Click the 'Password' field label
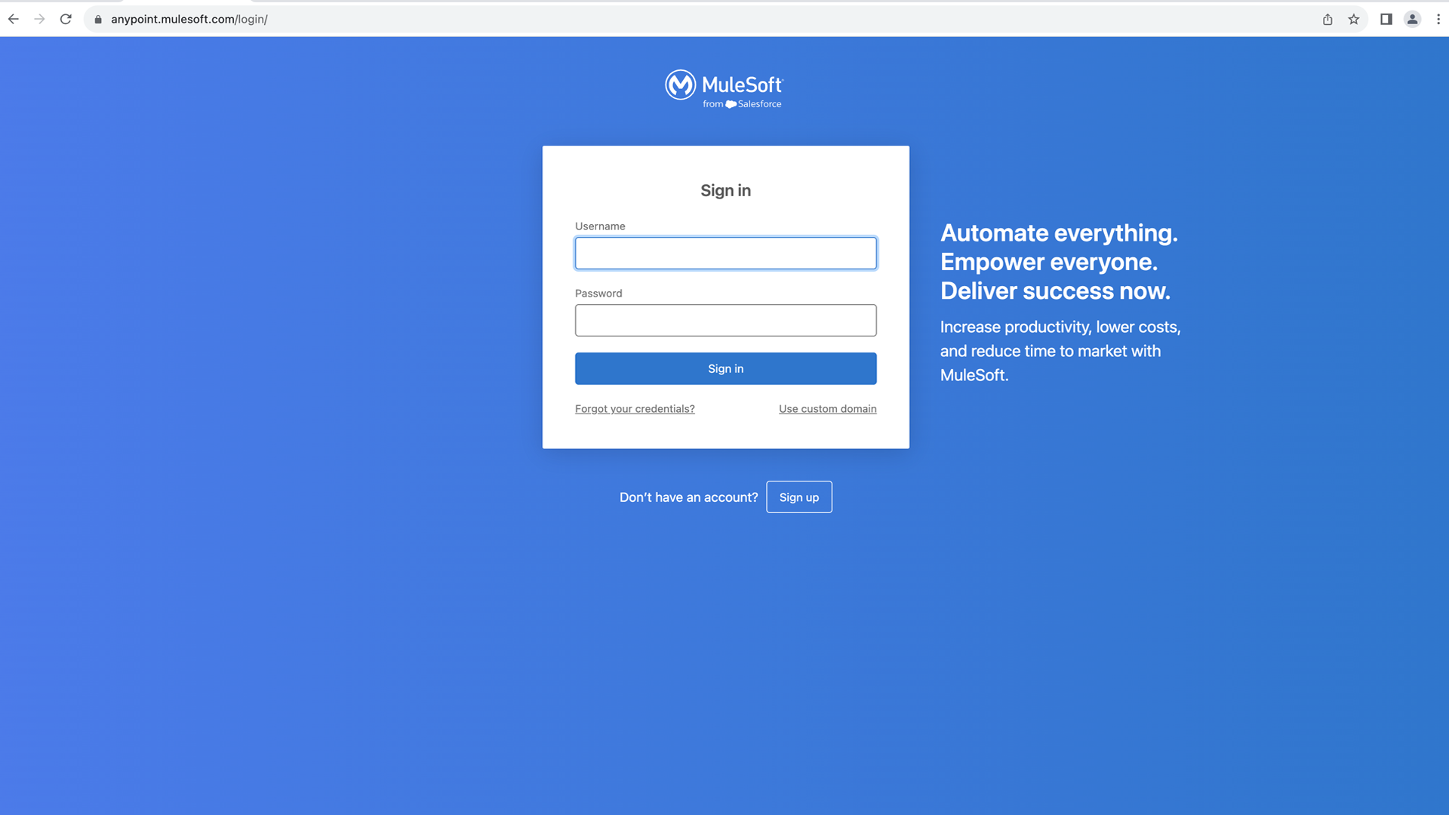1449x815 pixels. pos(598,293)
